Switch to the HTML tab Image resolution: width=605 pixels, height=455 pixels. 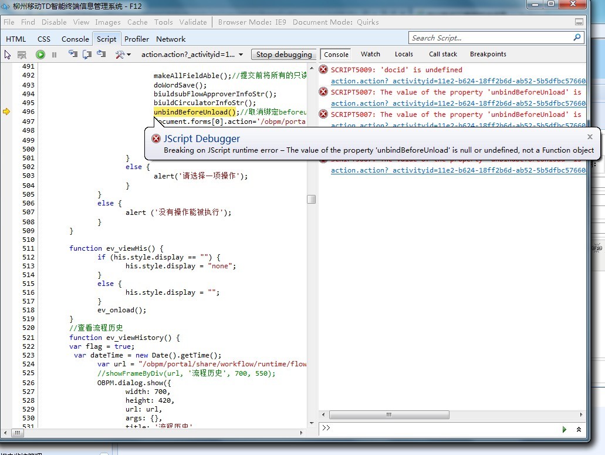[x=16, y=39]
